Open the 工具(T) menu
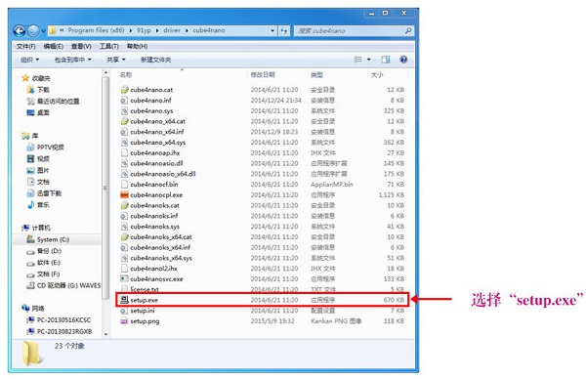Viewport: 586px width, 379px height. coord(108,46)
